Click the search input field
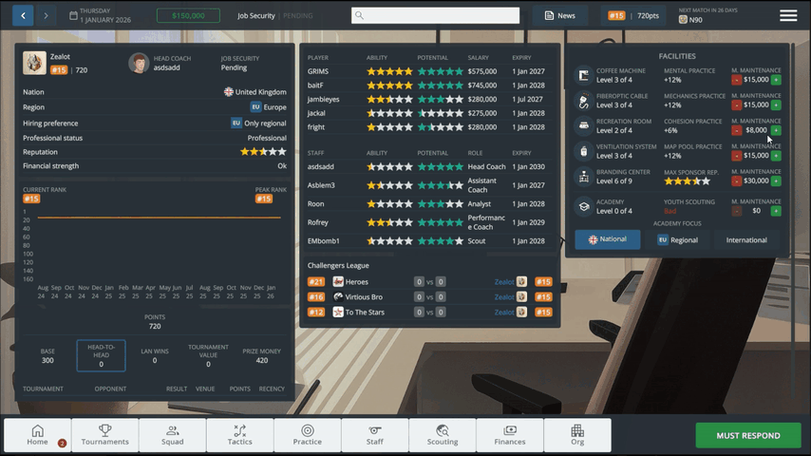Screen dimensions: 811x456 [x=436, y=15]
